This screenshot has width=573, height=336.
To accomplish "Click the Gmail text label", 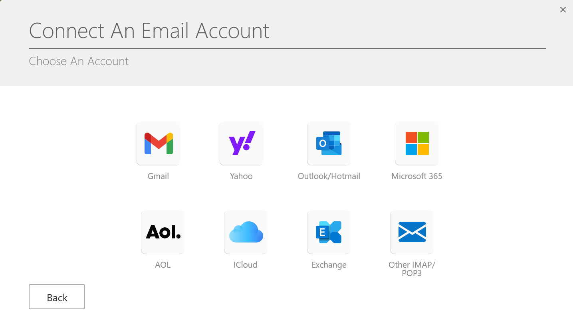I will [158, 176].
